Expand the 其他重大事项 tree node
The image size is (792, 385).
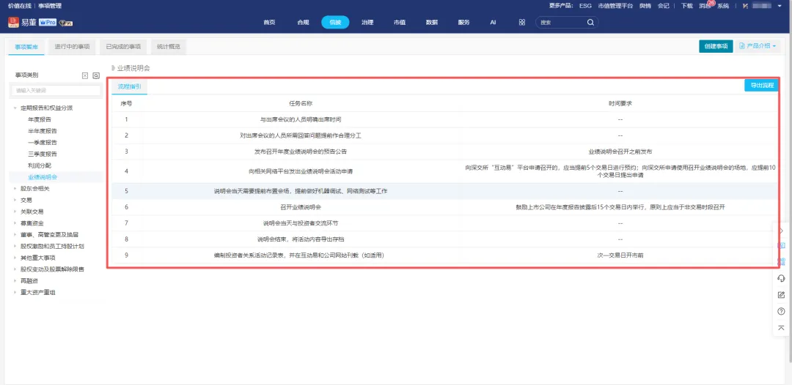(x=15, y=258)
